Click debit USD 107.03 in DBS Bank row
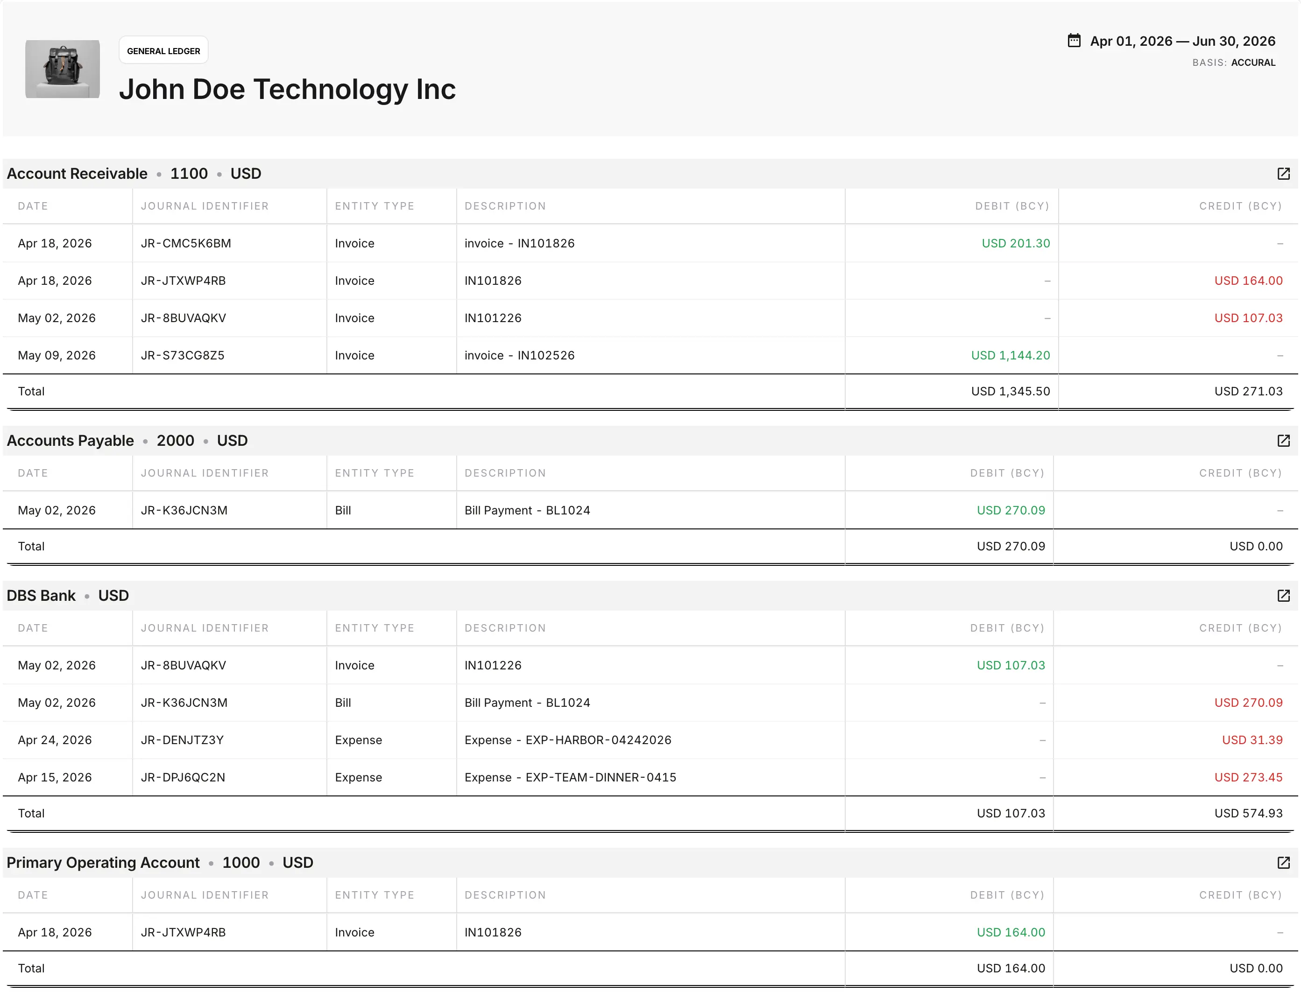Viewport: 1301px width, 999px height. (1011, 665)
